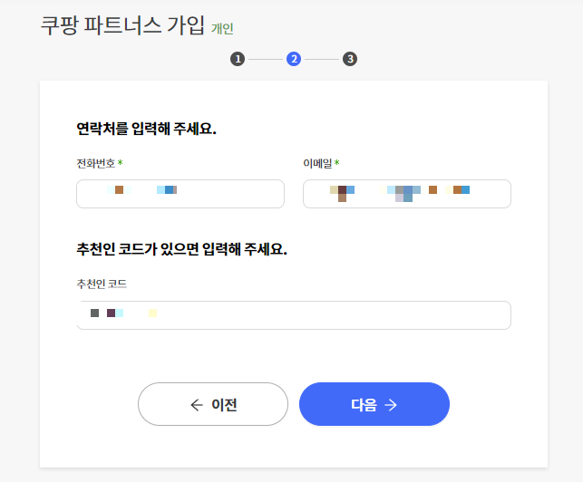Viewport: 583px width, 482px height.
Task: Go back with the 이전 button
Action: point(213,404)
